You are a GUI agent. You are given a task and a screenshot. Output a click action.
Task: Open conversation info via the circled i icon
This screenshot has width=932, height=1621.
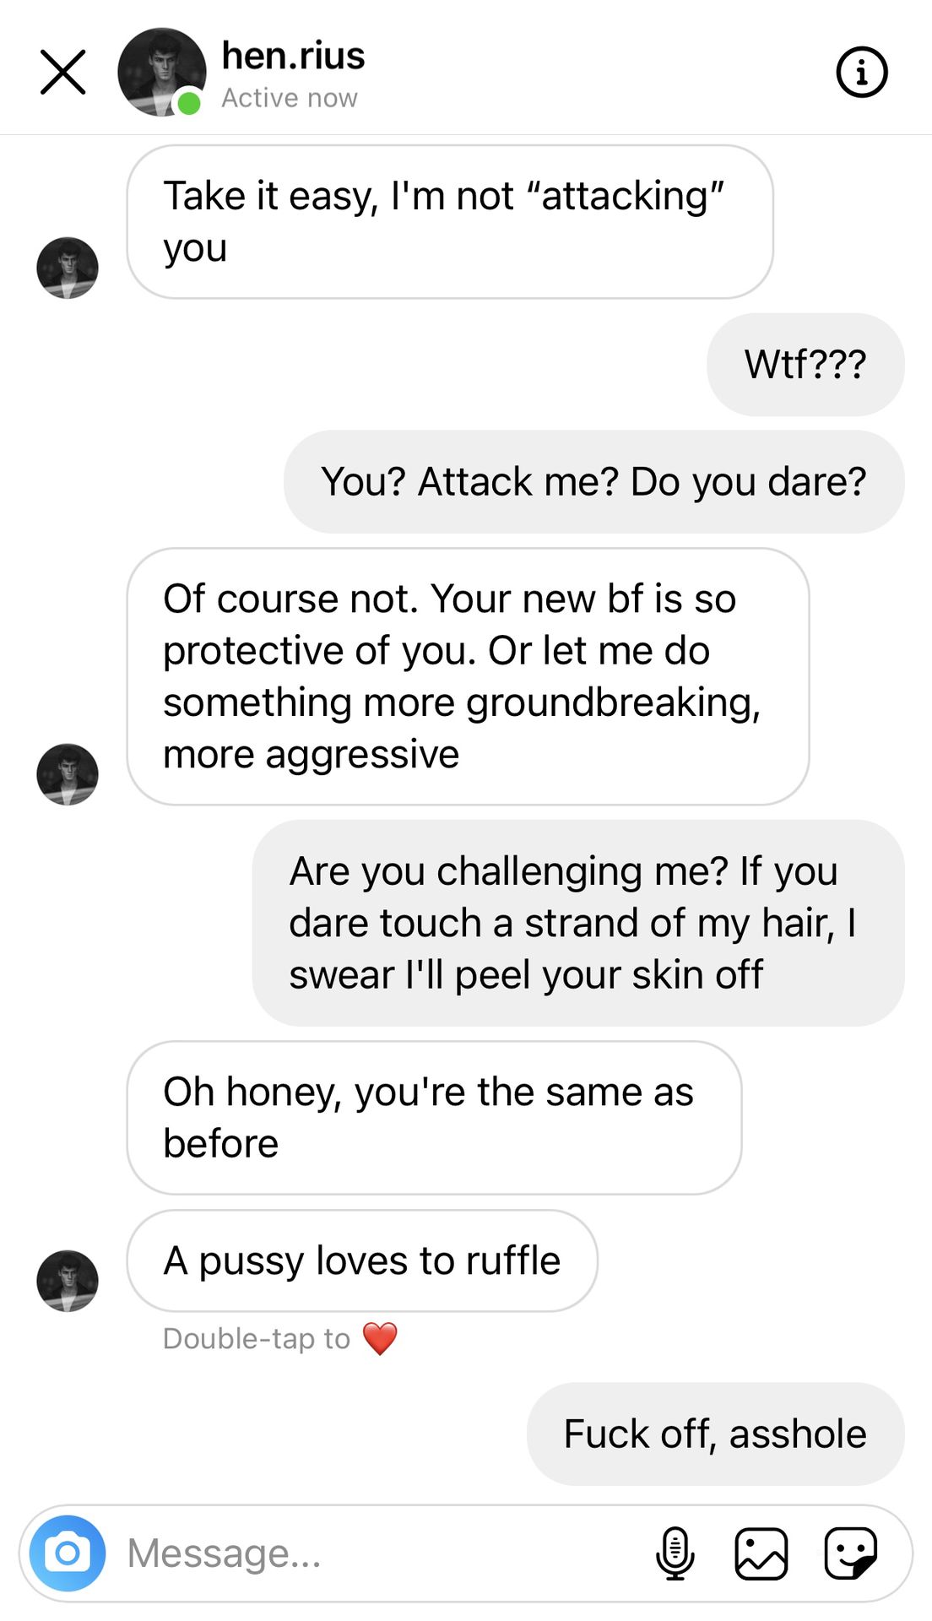point(861,73)
